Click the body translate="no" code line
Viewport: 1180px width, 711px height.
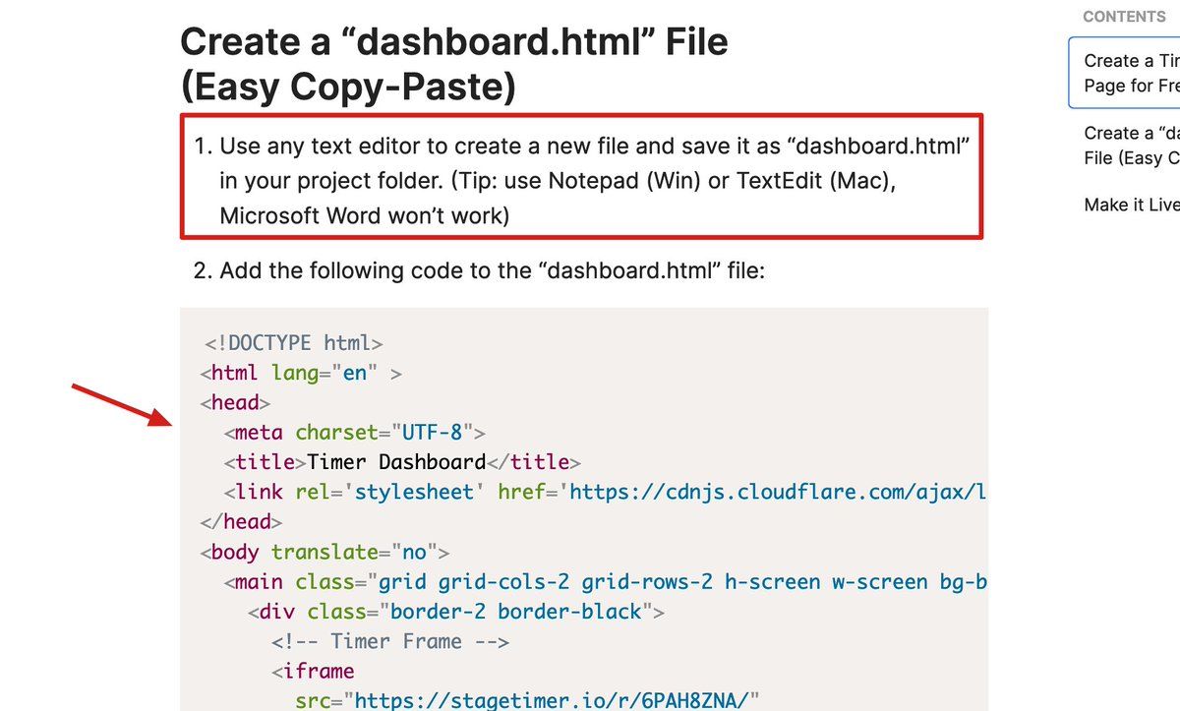(324, 552)
